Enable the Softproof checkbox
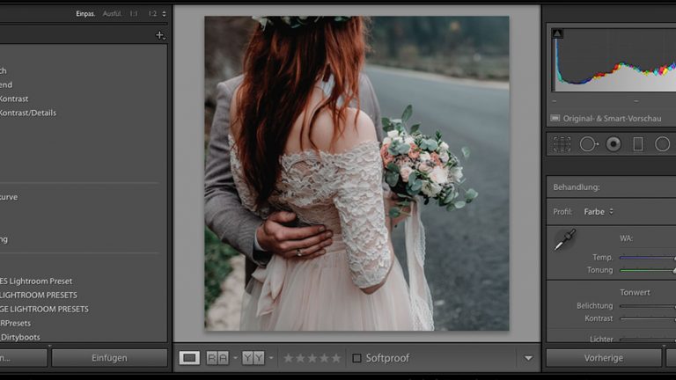Viewport: 676px width, 380px height. click(356, 358)
